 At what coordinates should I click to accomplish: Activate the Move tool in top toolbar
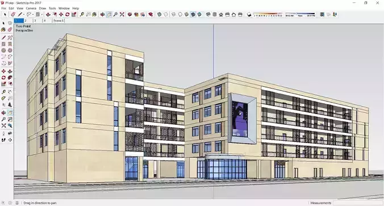click(61, 14)
